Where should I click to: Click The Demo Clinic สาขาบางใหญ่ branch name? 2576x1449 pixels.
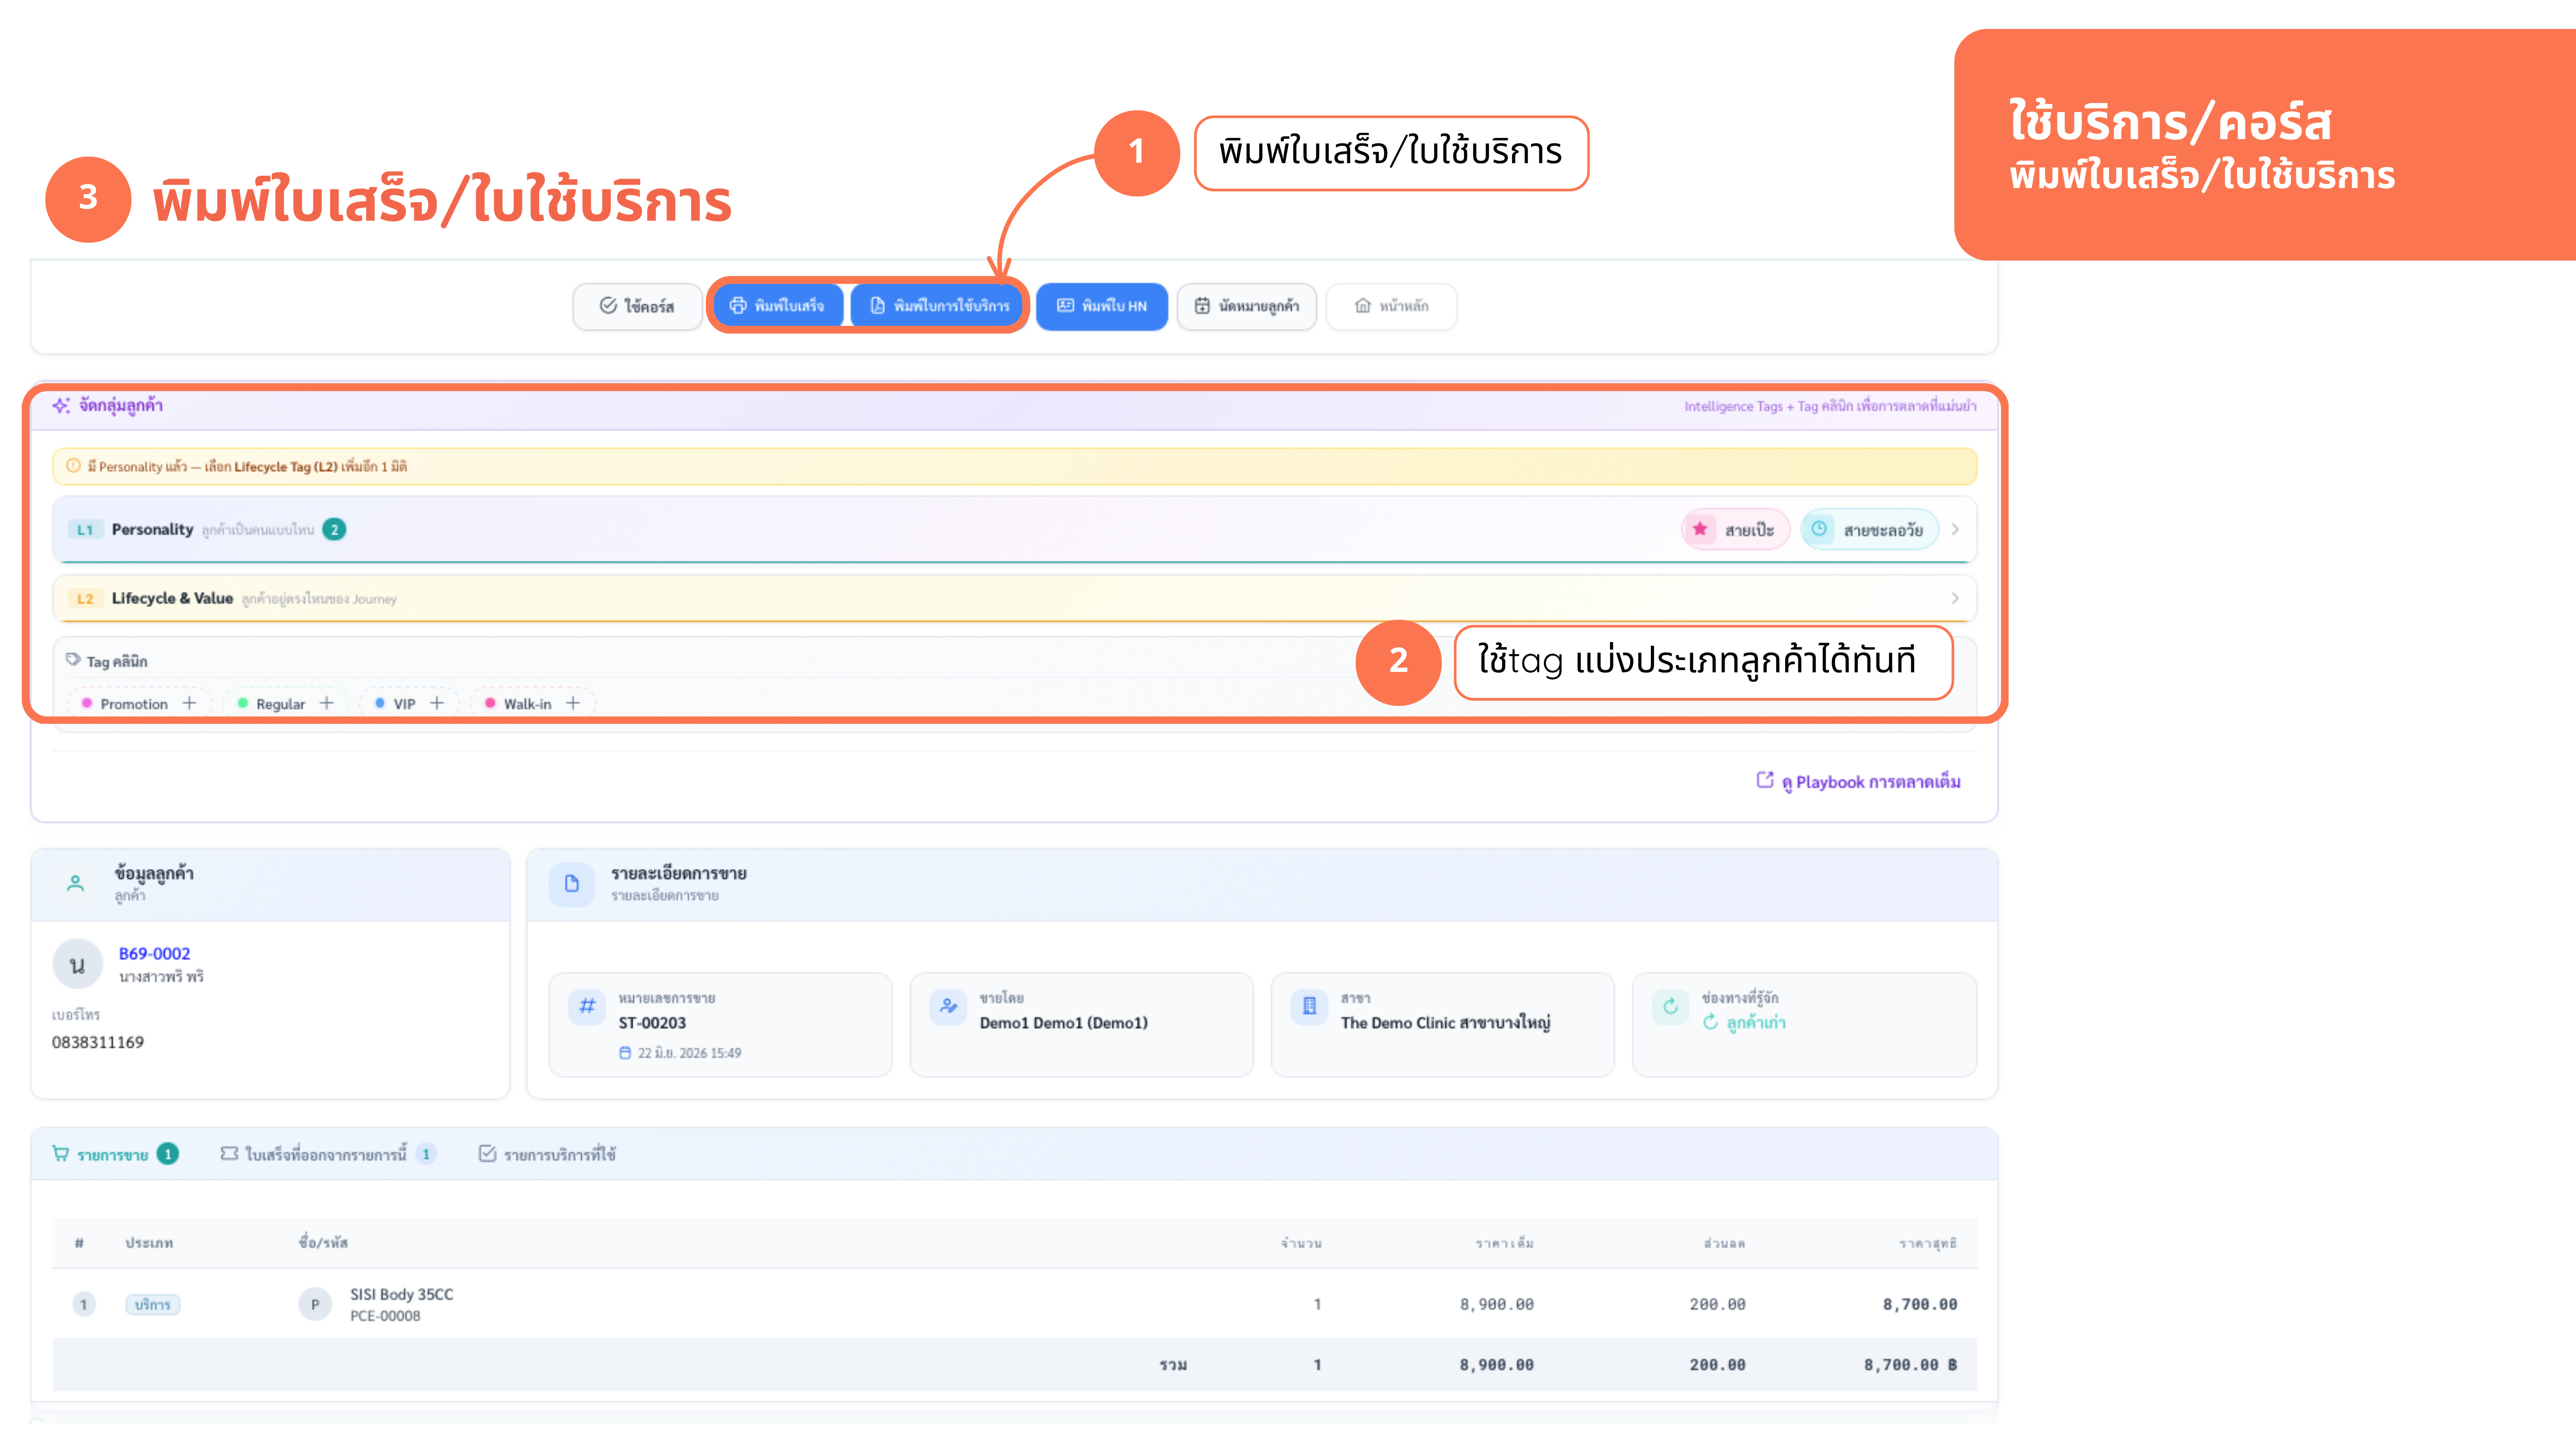[1445, 1023]
